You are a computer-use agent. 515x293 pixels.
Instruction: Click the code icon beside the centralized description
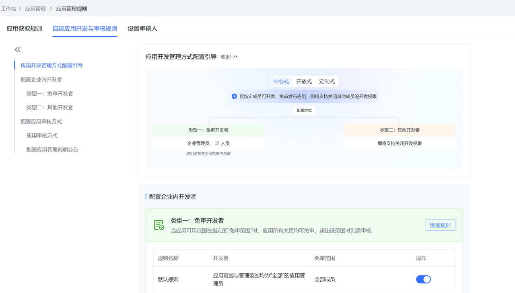point(234,96)
